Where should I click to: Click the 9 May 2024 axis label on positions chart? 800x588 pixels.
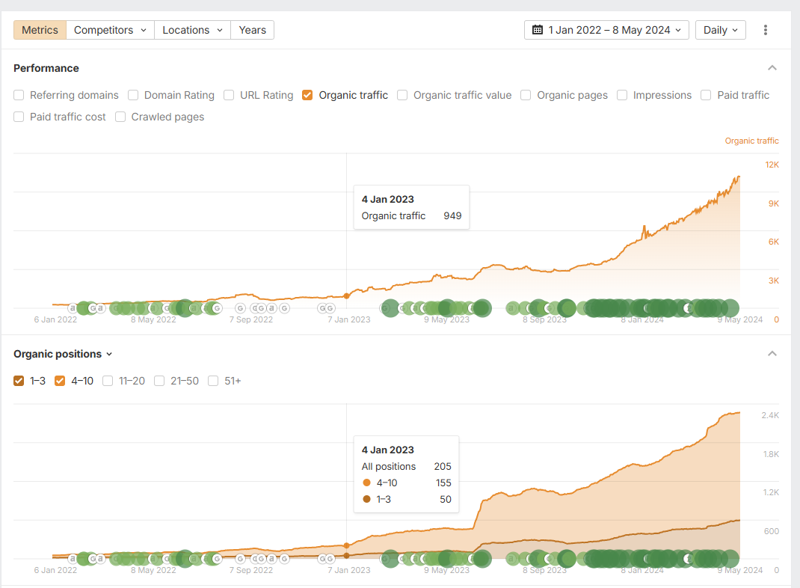click(739, 570)
